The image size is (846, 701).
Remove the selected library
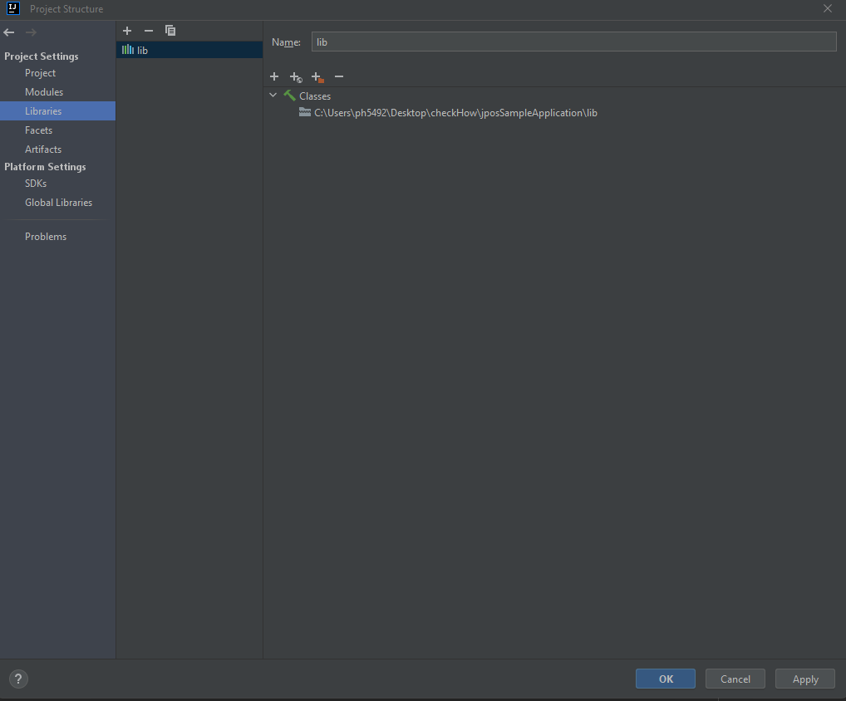[149, 31]
